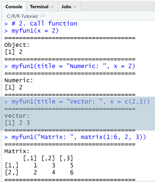Screen dimensions: 155x182
Task: Close the Jobs tab
Action: click(x=75, y=7)
